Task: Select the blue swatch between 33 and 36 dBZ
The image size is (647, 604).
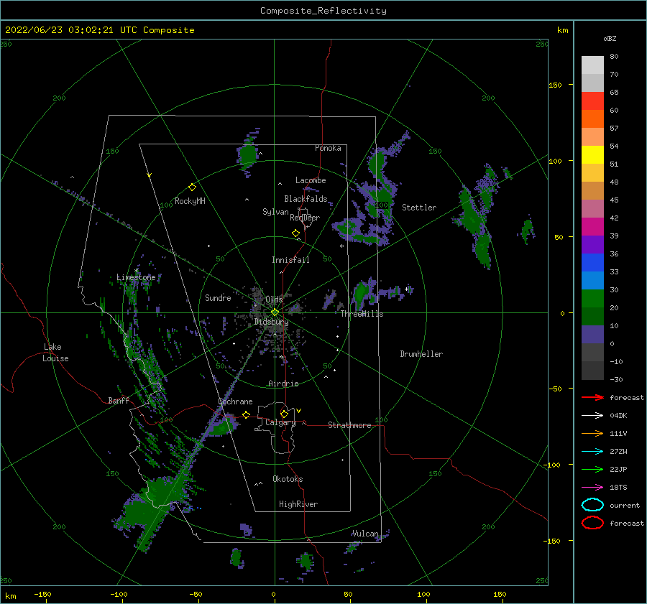Action: pyautogui.click(x=592, y=263)
